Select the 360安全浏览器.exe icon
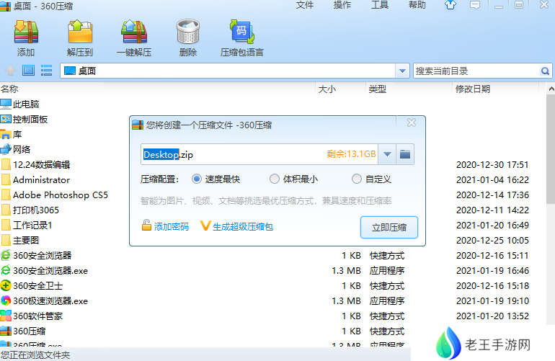This screenshot has width=555, height=361. (x=6, y=270)
